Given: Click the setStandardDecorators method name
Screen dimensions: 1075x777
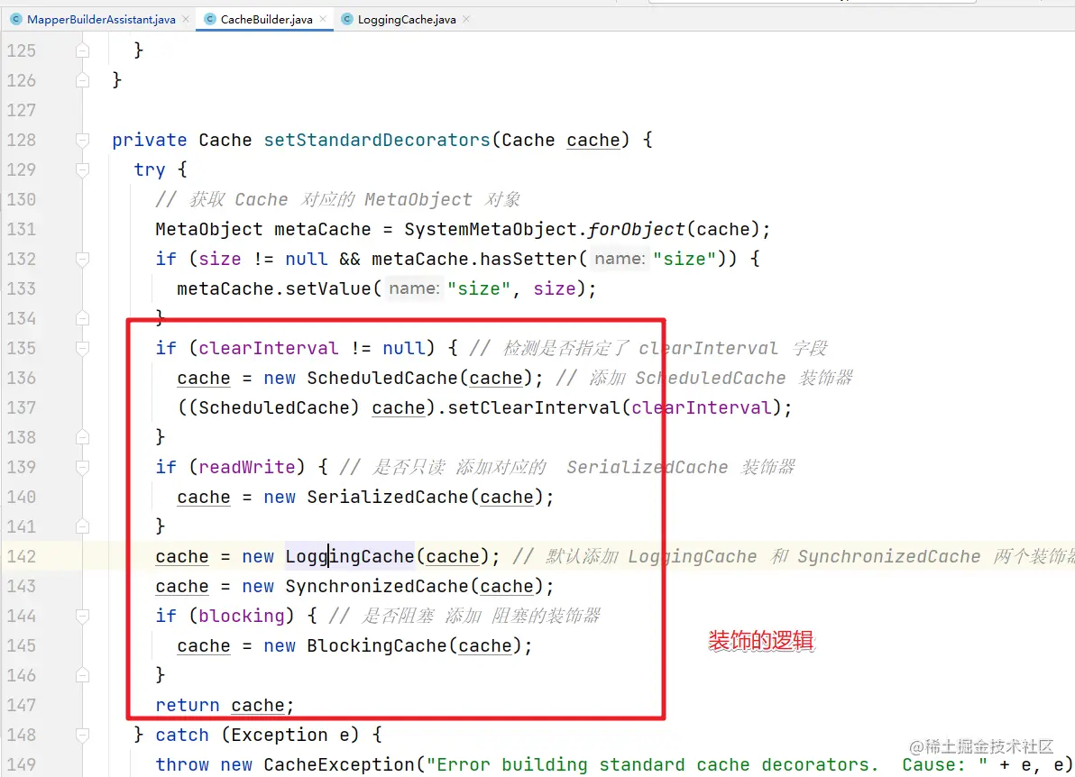Looking at the screenshot, I should 377,140.
